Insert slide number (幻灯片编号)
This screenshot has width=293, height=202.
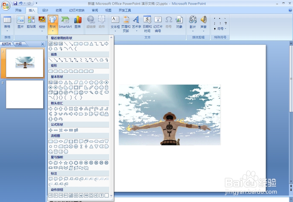click(x=158, y=24)
